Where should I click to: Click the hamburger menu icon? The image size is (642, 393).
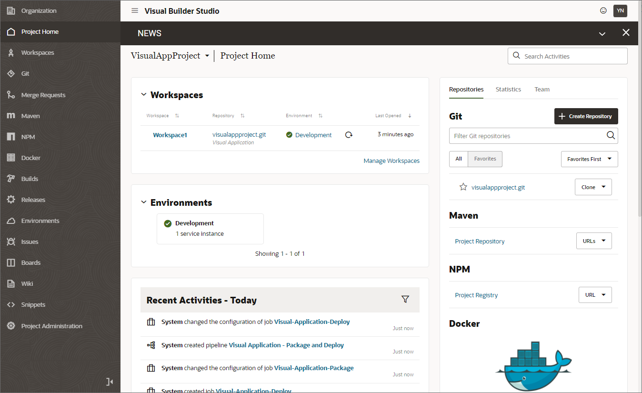click(x=135, y=10)
